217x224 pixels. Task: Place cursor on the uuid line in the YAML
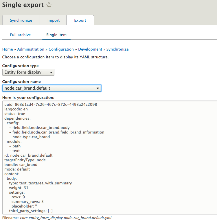tap(51, 104)
